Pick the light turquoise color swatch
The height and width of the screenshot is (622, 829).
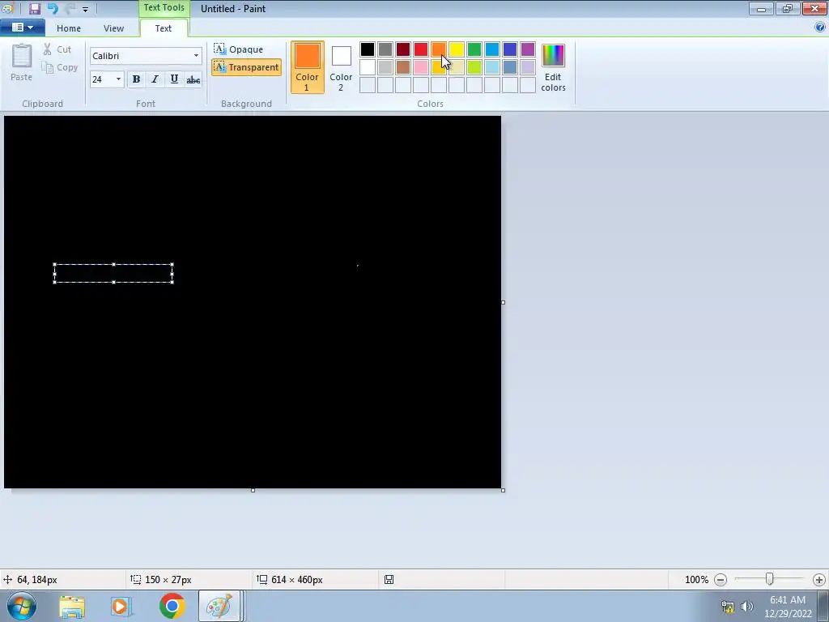491,67
